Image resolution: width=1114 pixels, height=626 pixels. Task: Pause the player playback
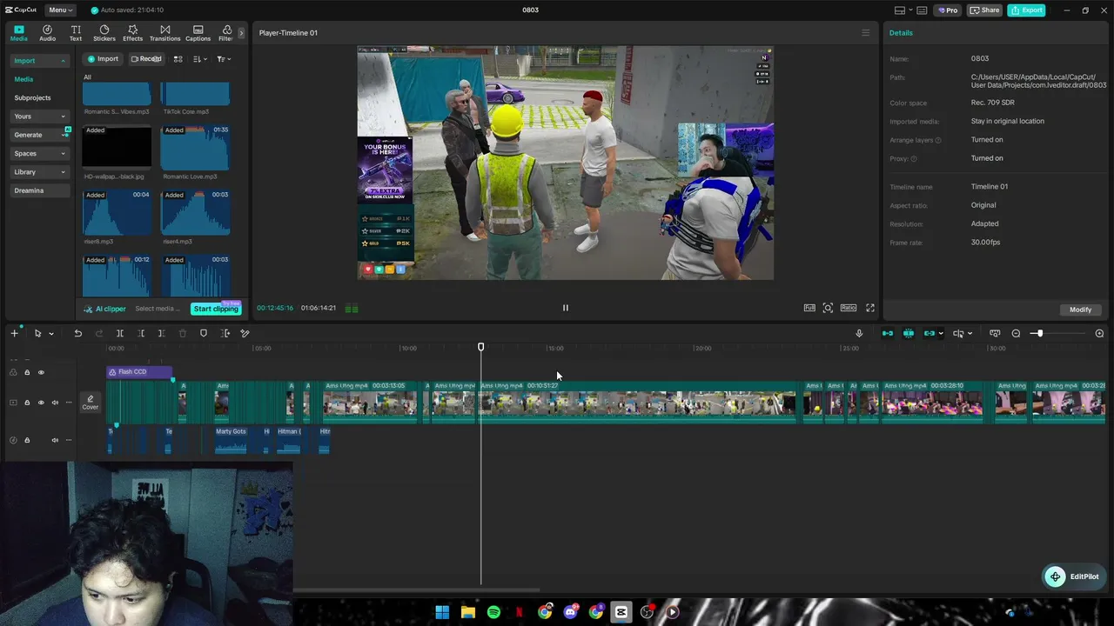pos(565,308)
